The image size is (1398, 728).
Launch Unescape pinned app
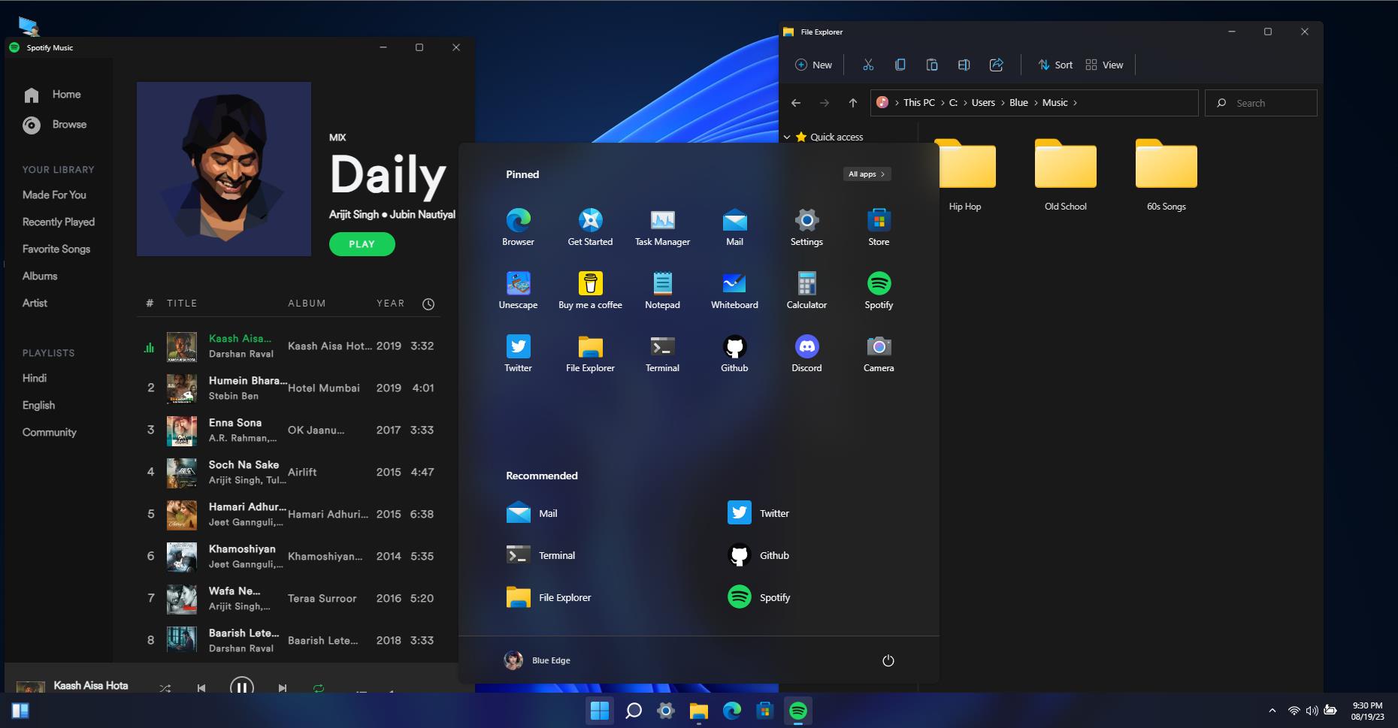pyautogui.click(x=518, y=290)
